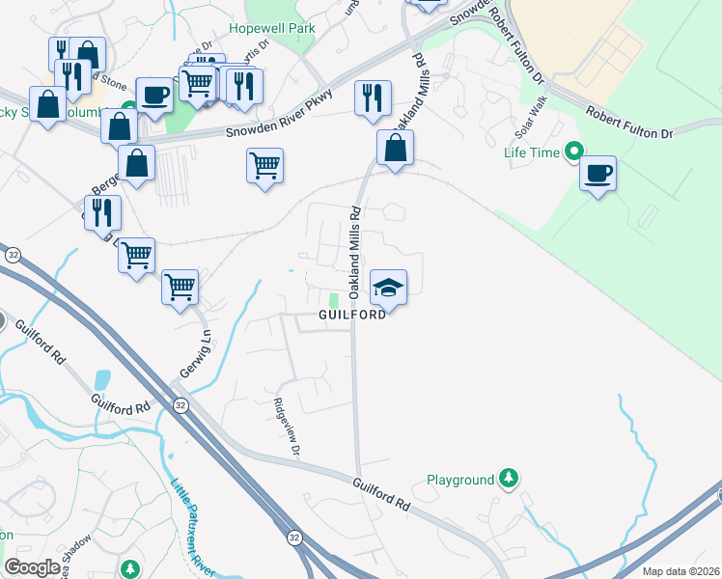The width and height of the screenshot is (722, 579).
Task: Select the green tree pin beside the Google logo
Action: coord(130,569)
